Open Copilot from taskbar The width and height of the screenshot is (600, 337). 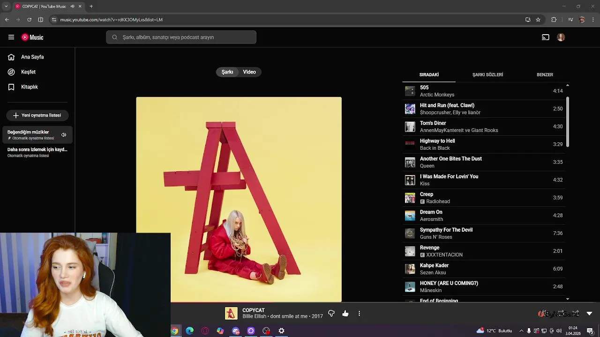coord(220,331)
